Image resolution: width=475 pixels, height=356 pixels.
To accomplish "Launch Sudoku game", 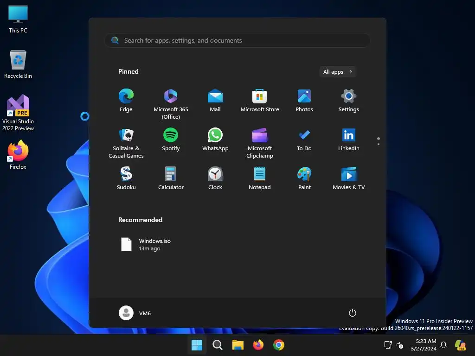I will coord(126,178).
